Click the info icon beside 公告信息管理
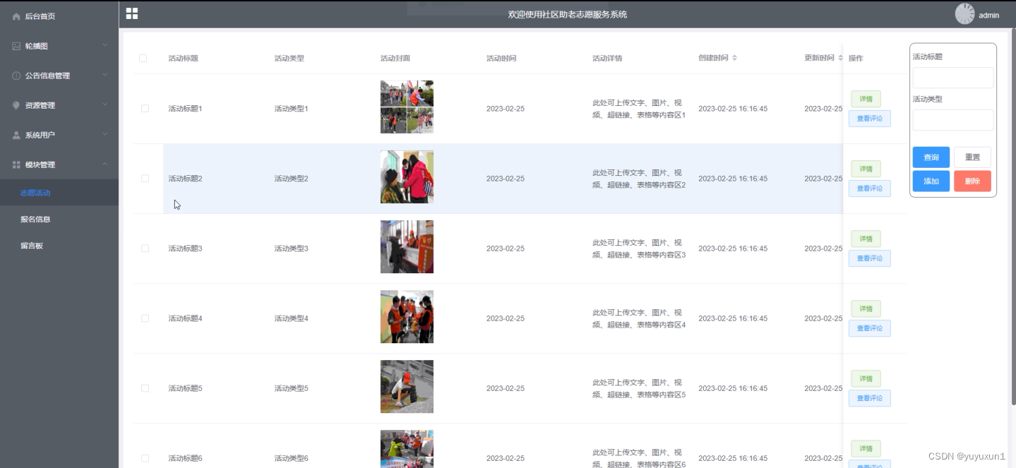Image resolution: width=1016 pixels, height=468 pixels. [16, 76]
